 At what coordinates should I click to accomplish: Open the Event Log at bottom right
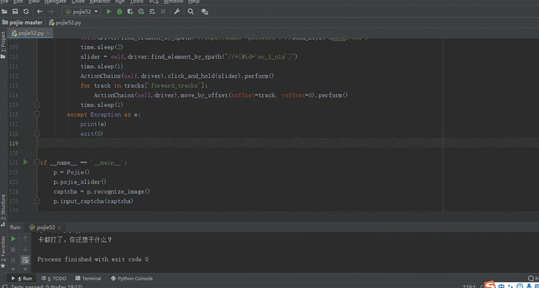(x=533, y=278)
